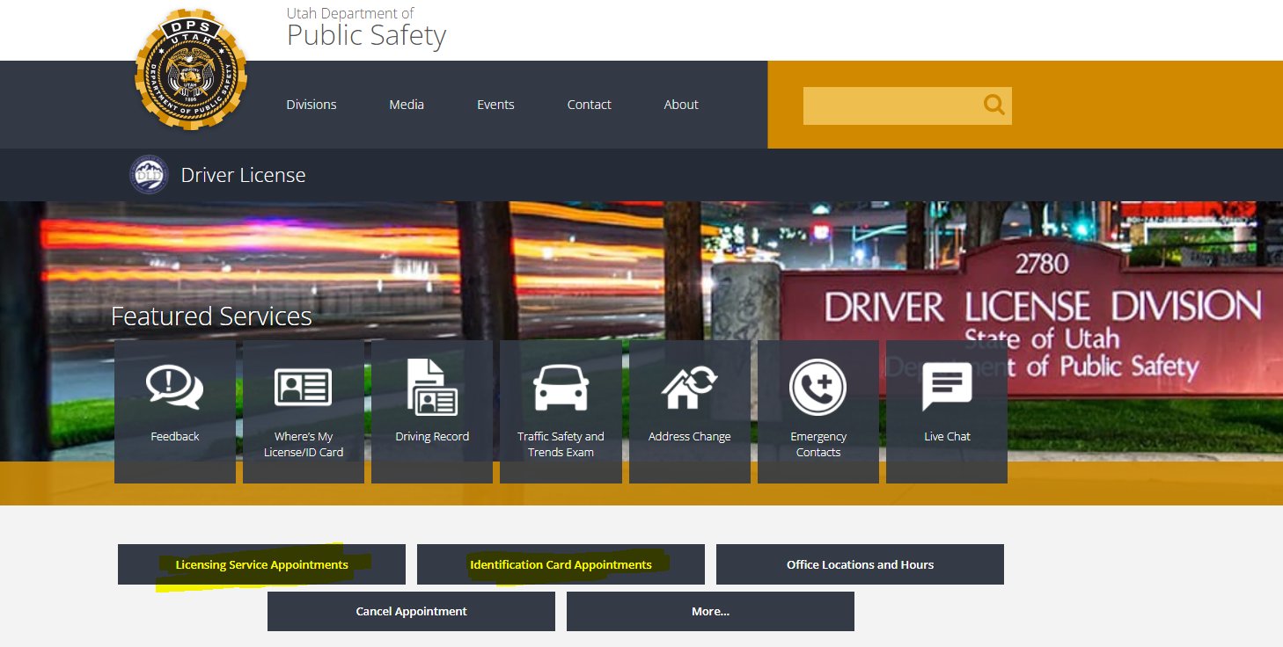Click the search magnifier icon

point(994,105)
